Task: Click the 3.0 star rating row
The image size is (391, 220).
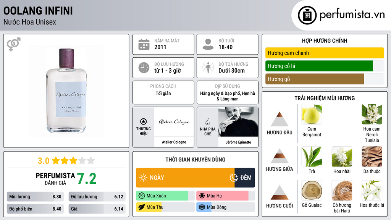Action: [x=66, y=161]
